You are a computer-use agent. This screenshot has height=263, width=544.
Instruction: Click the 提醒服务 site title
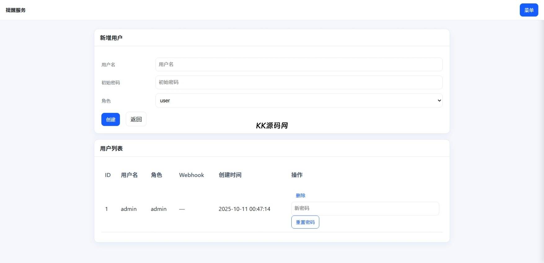(x=16, y=10)
